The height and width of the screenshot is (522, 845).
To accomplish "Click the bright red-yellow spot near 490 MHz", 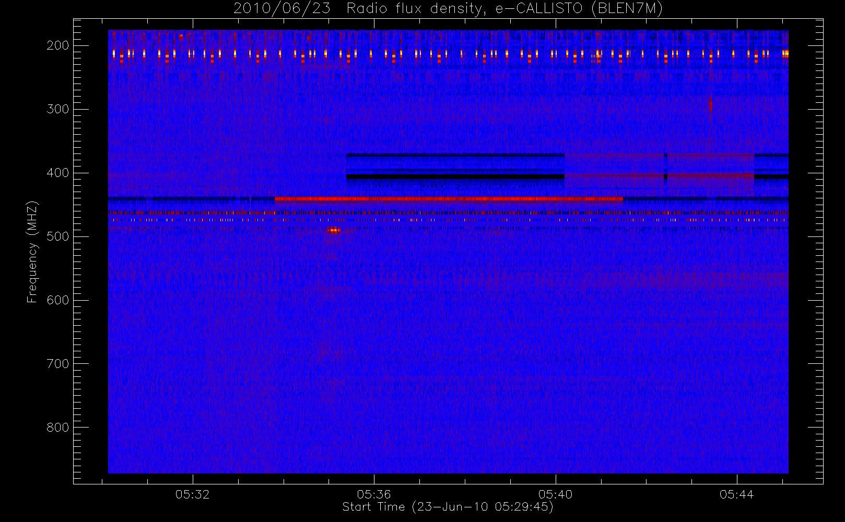I will coord(334,230).
